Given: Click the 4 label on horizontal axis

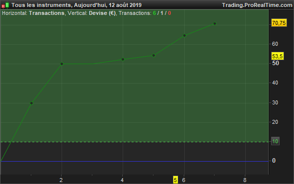Looking at the screenshot, I should [122, 180].
